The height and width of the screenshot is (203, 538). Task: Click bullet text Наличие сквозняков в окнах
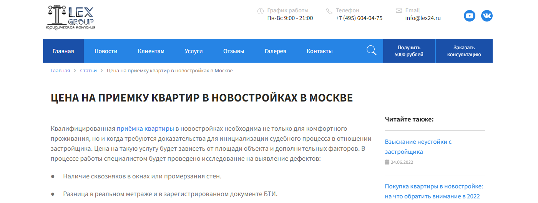143,176
